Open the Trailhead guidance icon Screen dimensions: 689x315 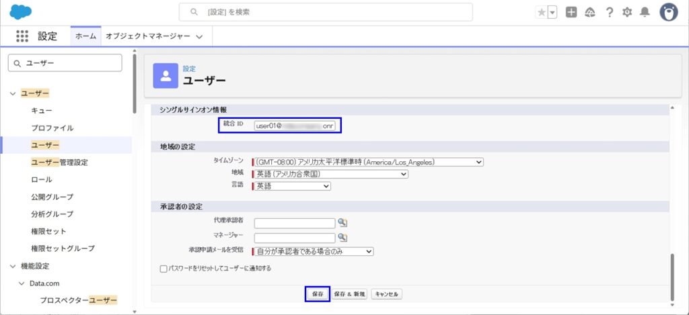point(590,12)
